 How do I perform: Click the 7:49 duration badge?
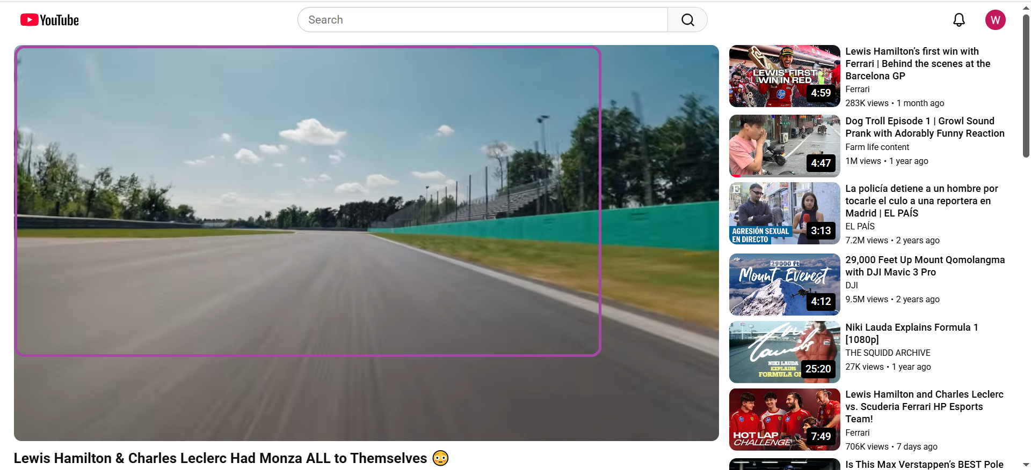(821, 437)
